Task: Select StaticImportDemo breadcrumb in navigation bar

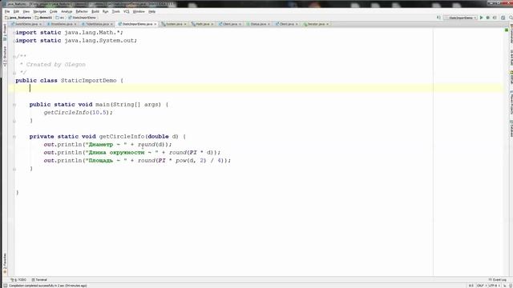Action: [82, 18]
